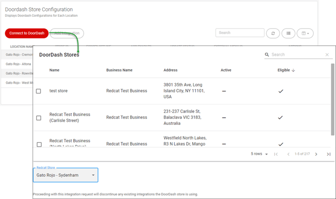Check the Redcat Test Business North Lakes checkbox
Image resolution: width=336 pixels, height=199 pixels.
coord(39,144)
